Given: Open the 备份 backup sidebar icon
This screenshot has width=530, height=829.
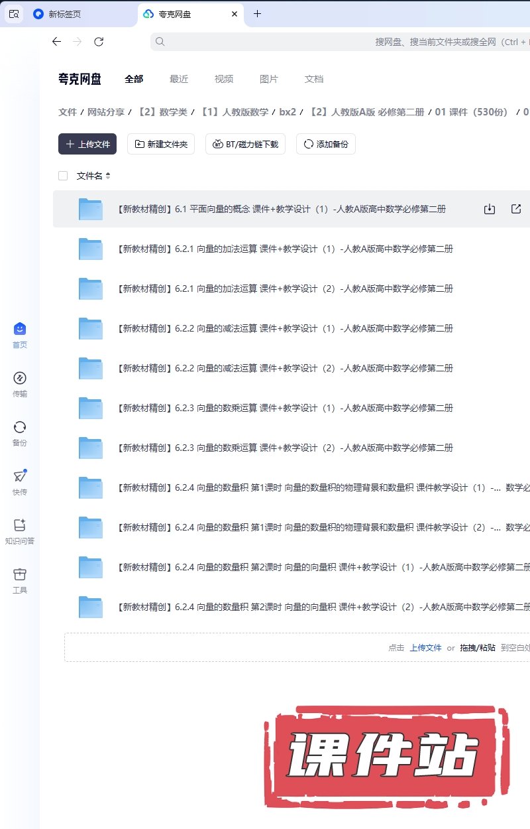Looking at the screenshot, I should [x=20, y=428].
